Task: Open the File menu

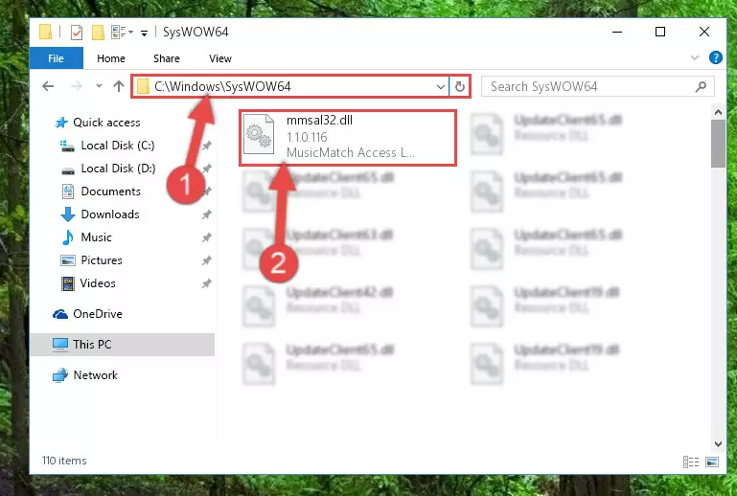Action: (x=56, y=58)
